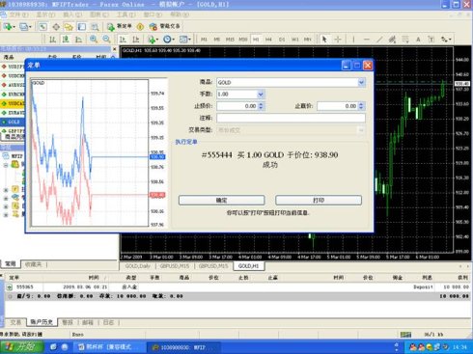This screenshot has height=354, width=473.
Task: Zoom in on the chart
Action: (94, 40)
